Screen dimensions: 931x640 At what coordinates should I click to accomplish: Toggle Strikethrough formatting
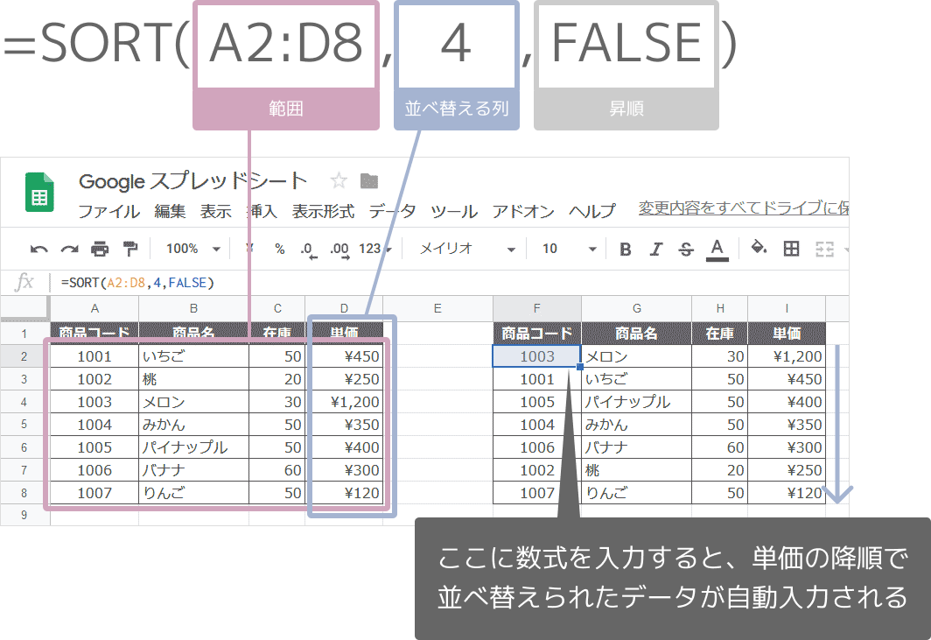coord(686,249)
